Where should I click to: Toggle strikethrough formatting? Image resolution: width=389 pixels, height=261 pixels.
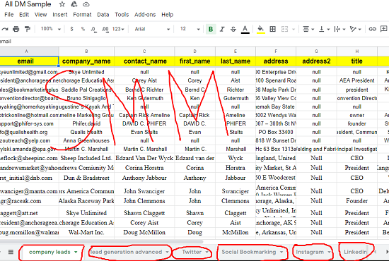coord(233,29)
